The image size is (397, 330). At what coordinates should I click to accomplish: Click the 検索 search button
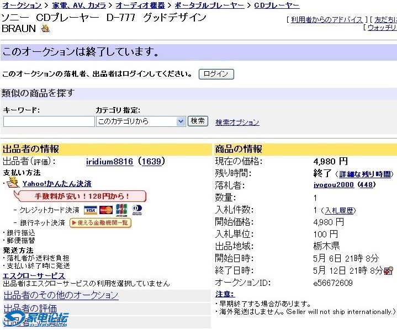coord(198,121)
